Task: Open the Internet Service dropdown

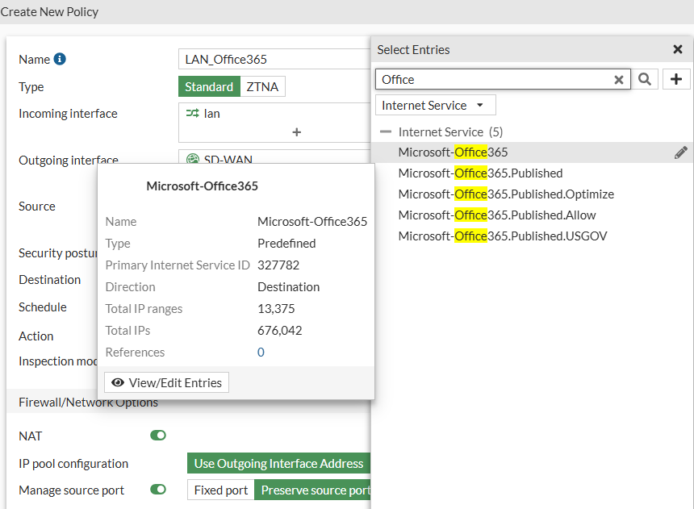Action: 435,105
